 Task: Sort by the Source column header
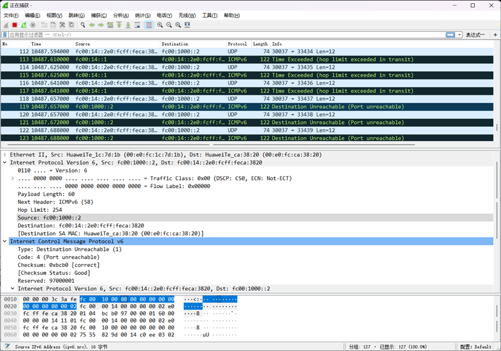(x=117, y=44)
